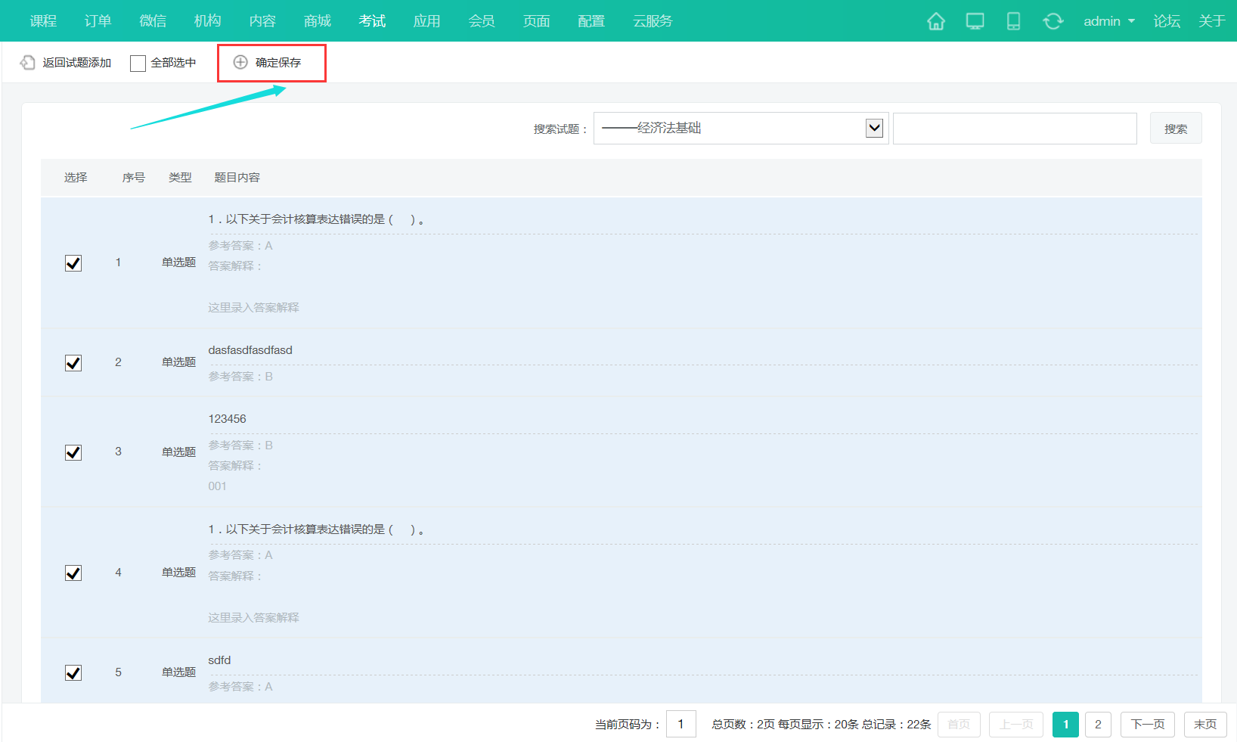Click the current page number field
This screenshot has width=1237, height=742.
tap(681, 725)
